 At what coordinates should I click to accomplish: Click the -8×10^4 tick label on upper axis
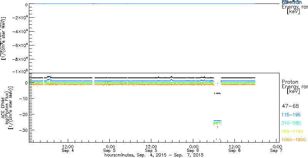click(x=20, y=59)
